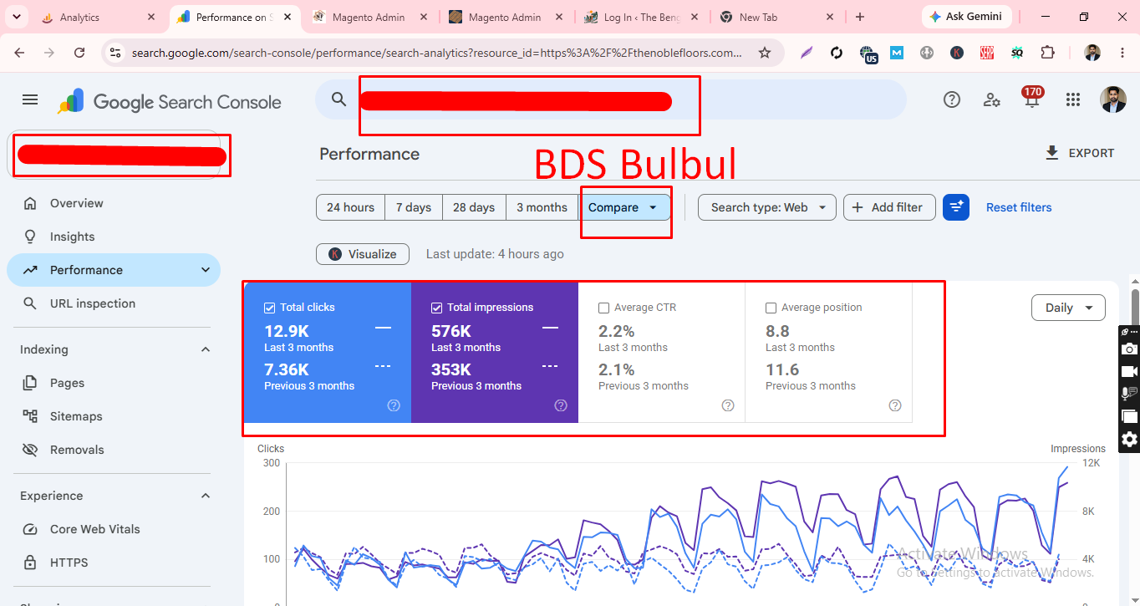Open the Compare date range dropdown

tap(624, 207)
